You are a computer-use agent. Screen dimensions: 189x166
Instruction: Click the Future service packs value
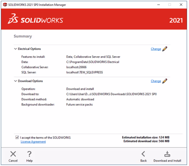click(x=80, y=104)
